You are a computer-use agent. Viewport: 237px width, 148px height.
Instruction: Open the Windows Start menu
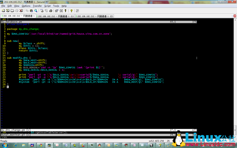click(x=4, y=145)
